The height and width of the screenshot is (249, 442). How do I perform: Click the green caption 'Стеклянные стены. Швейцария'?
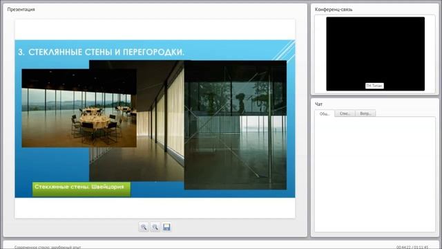[x=81, y=189]
